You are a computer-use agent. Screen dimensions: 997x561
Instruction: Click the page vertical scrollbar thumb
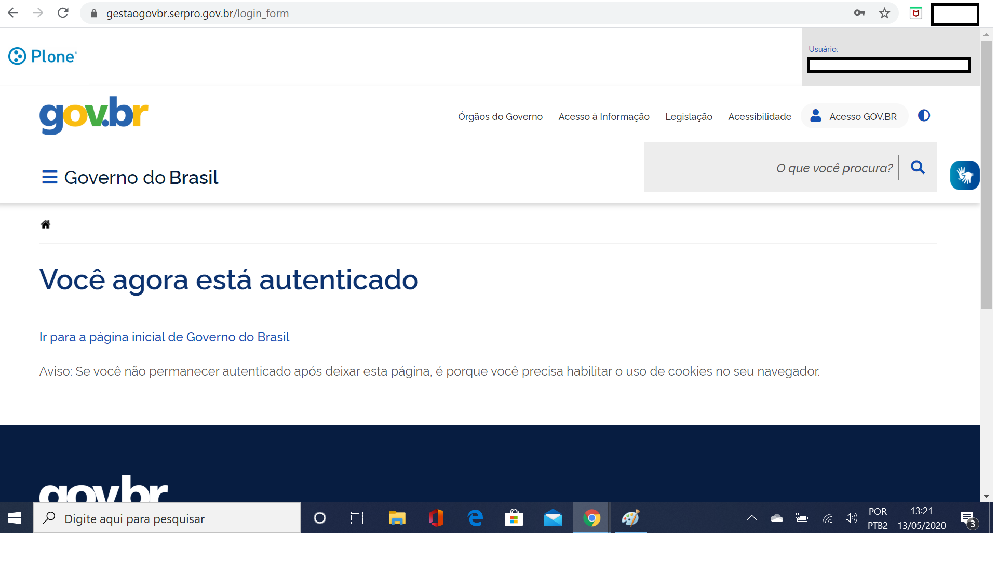pyautogui.click(x=986, y=174)
